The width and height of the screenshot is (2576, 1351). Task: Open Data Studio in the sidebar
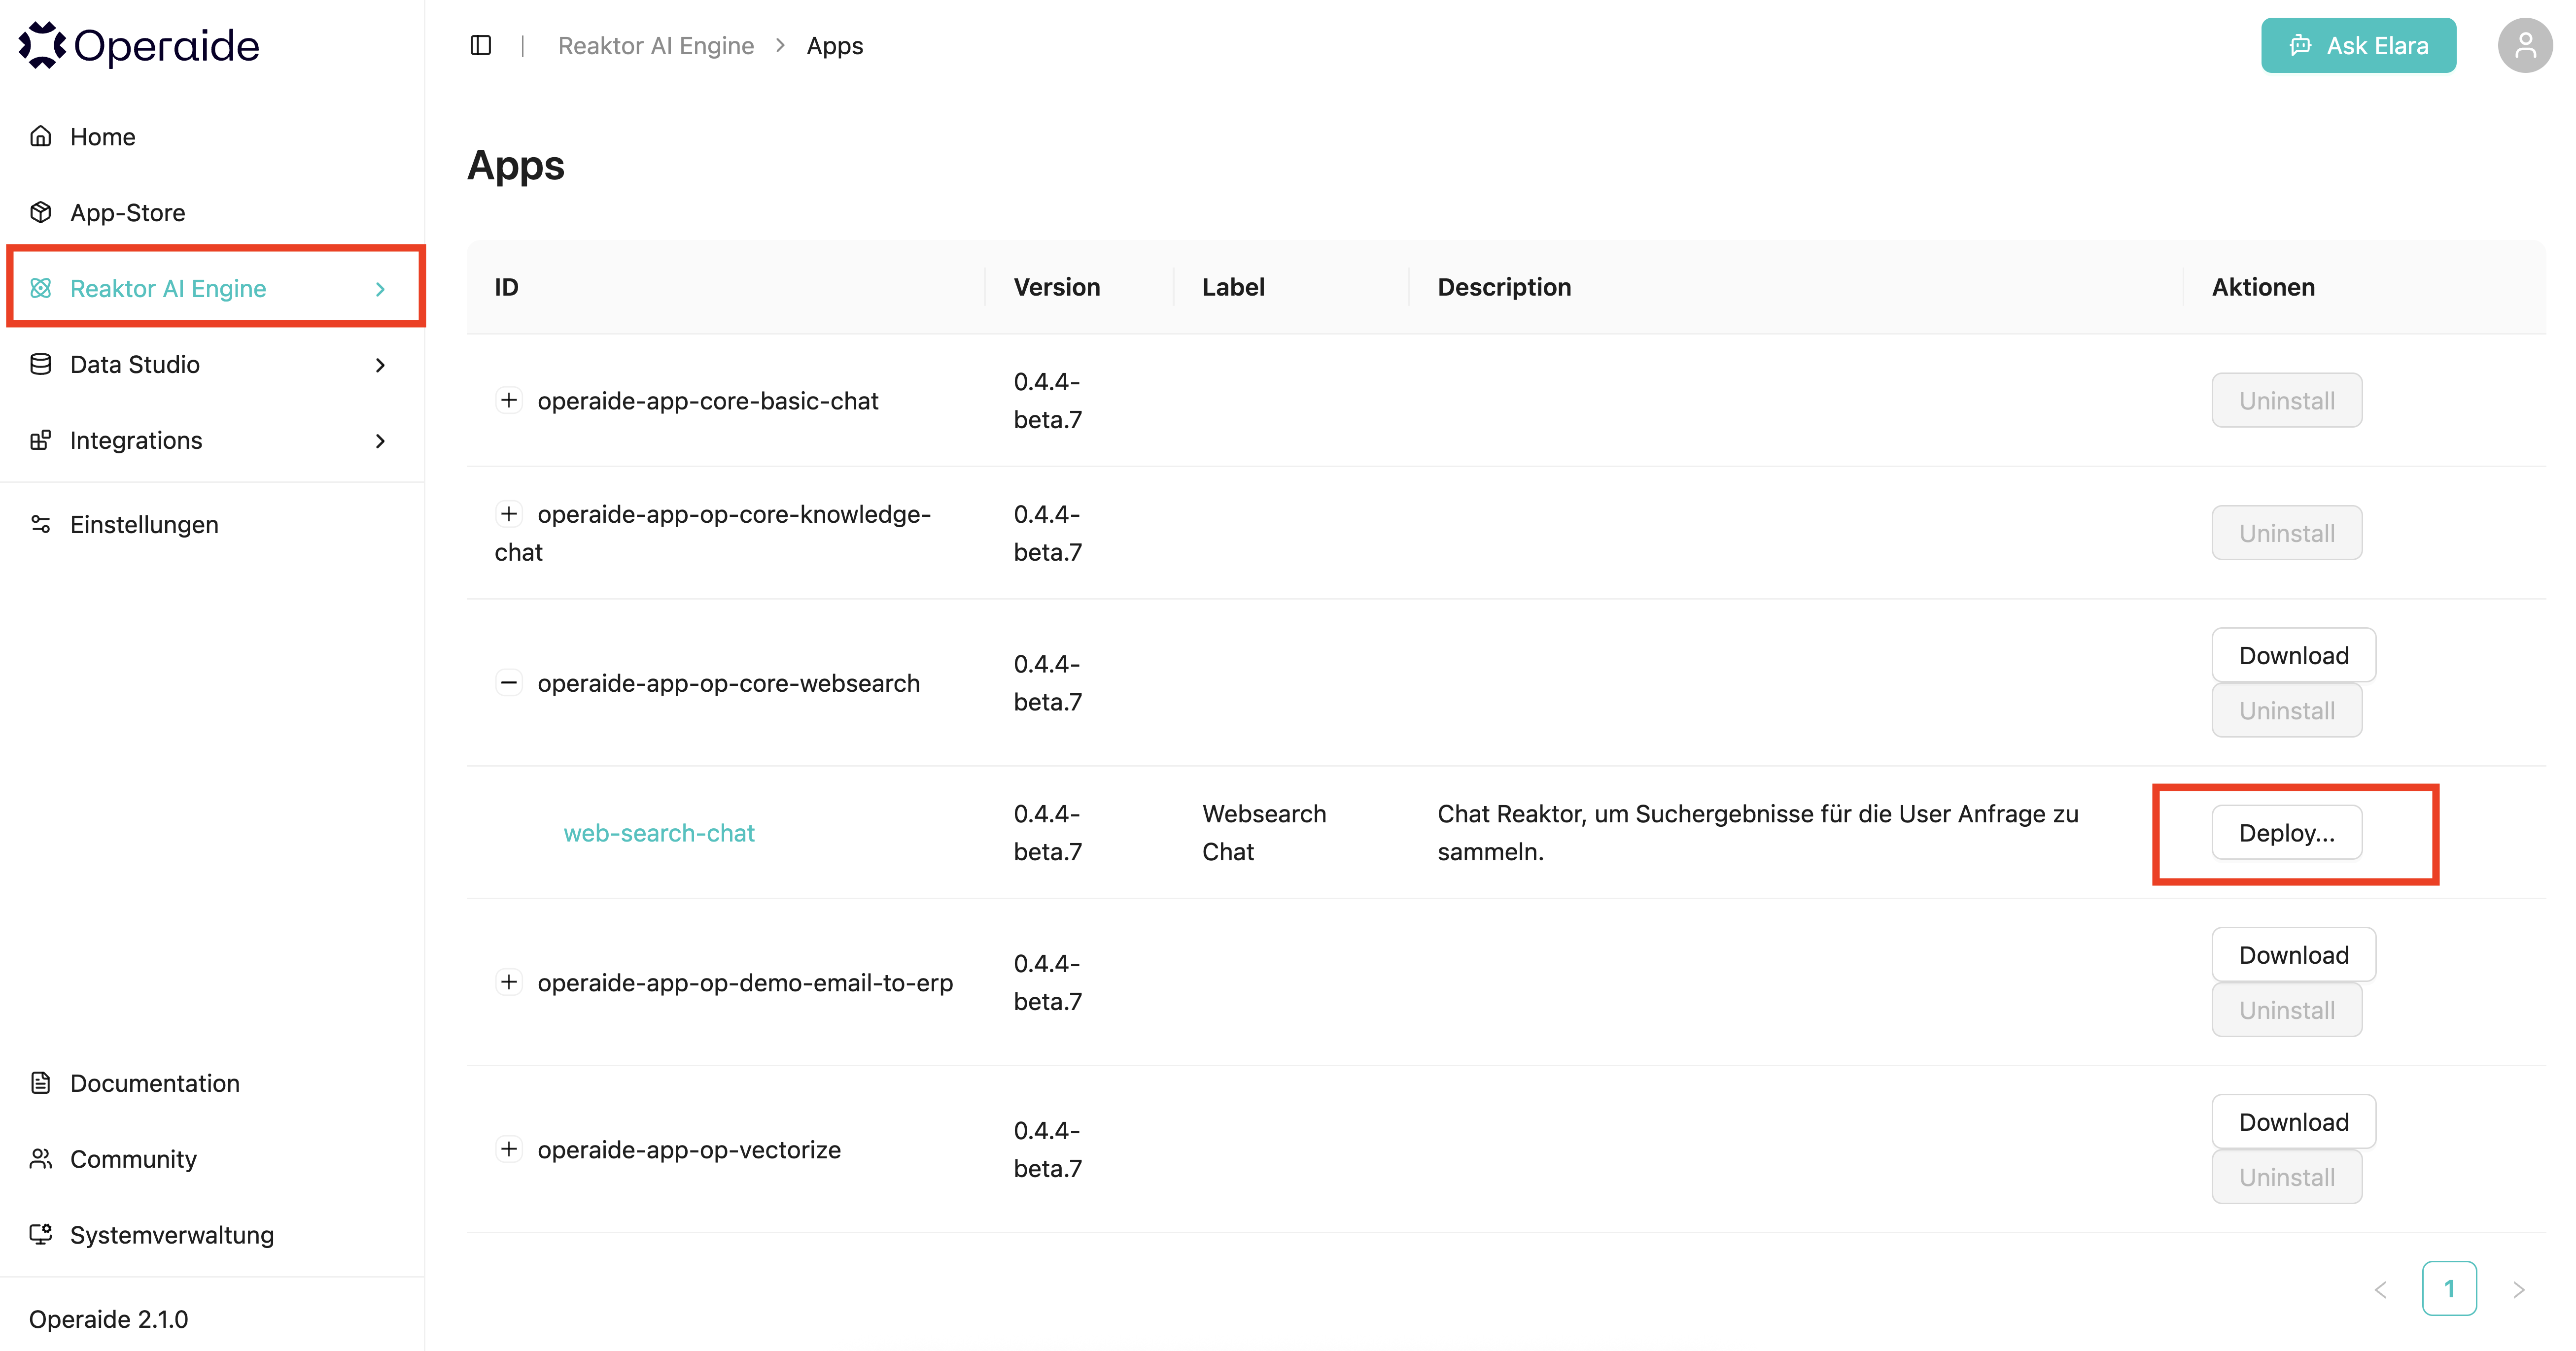pos(212,365)
